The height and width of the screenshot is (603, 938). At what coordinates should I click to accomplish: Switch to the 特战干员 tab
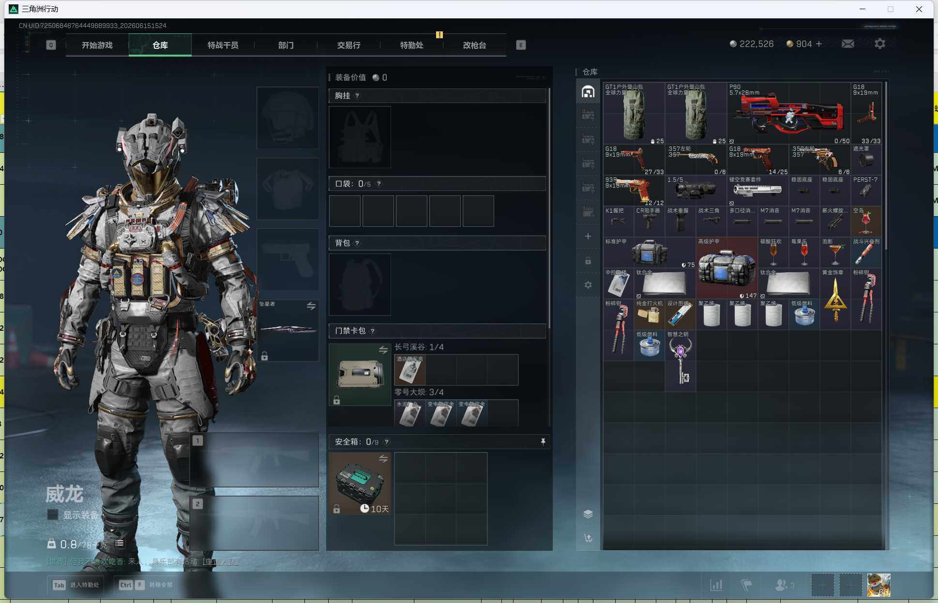(223, 45)
